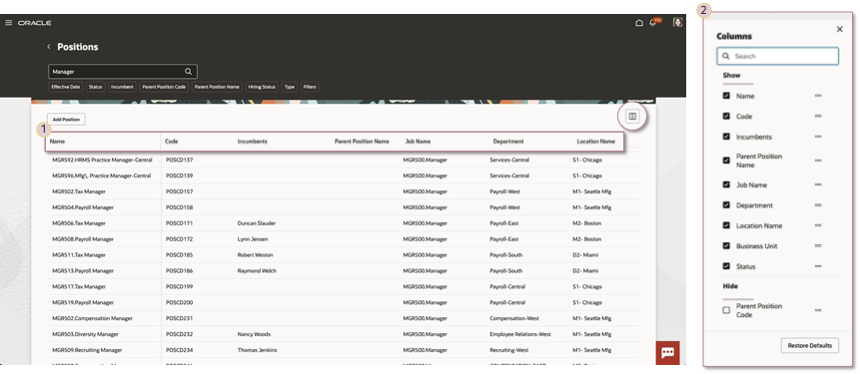The height and width of the screenshot is (374, 860).
Task: Uncheck the Code column checkbox
Action: (x=726, y=116)
